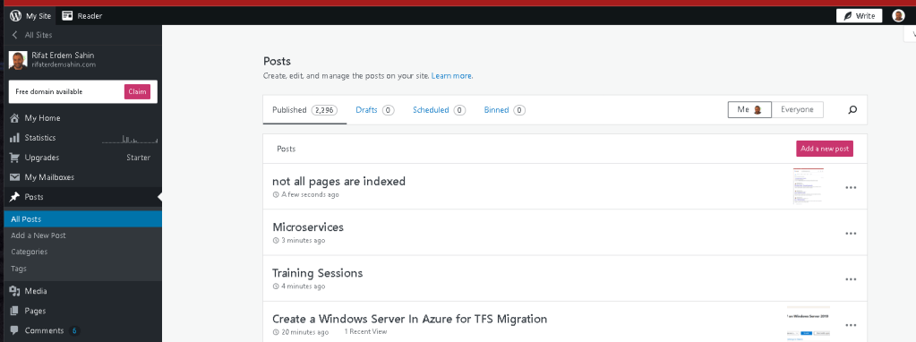Click thumbnail of Create a Windows Server post
The width and height of the screenshot is (916, 342).
(x=808, y=323)
